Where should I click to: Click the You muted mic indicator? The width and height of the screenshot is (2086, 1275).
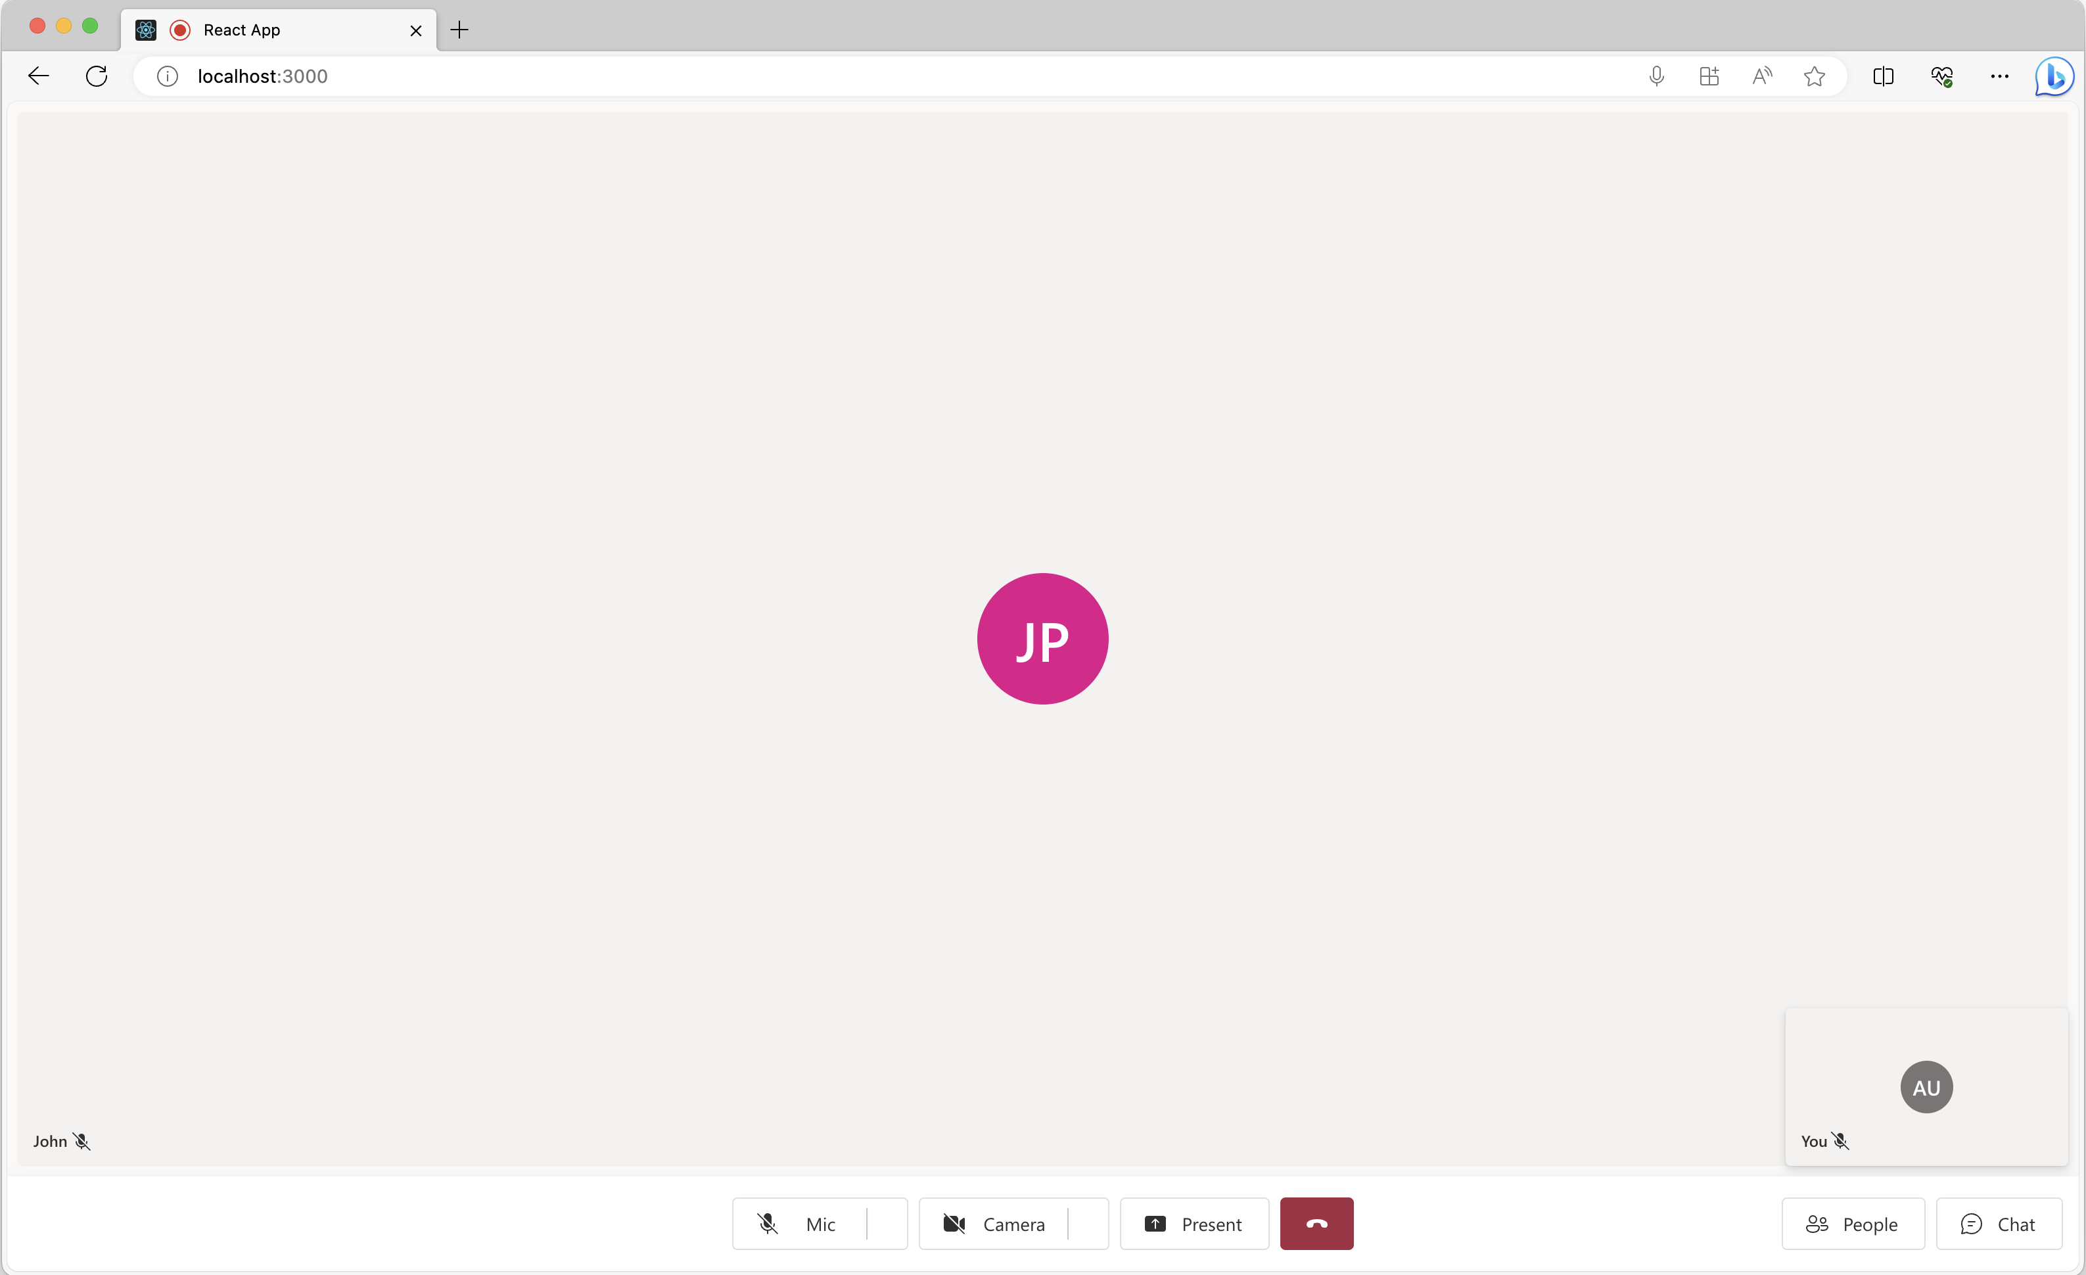[x=1840, y=1141]
